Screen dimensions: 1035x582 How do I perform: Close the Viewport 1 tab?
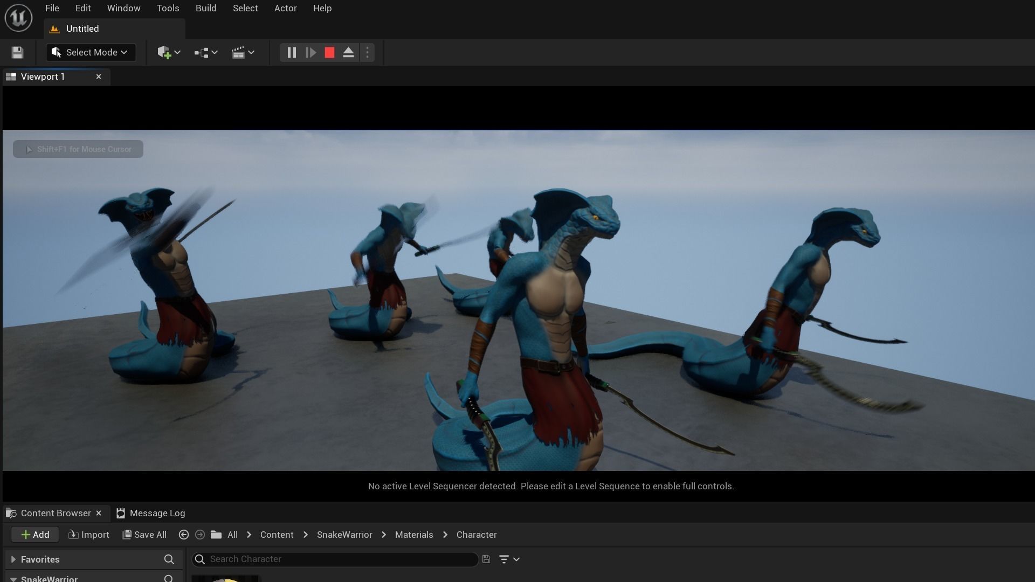[99, 77]
